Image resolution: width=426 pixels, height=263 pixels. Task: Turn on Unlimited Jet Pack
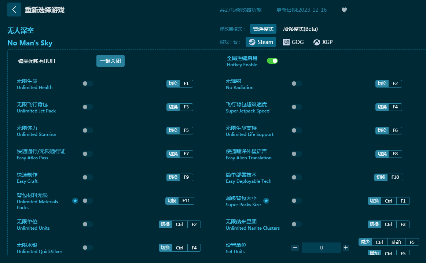[88, 107]
